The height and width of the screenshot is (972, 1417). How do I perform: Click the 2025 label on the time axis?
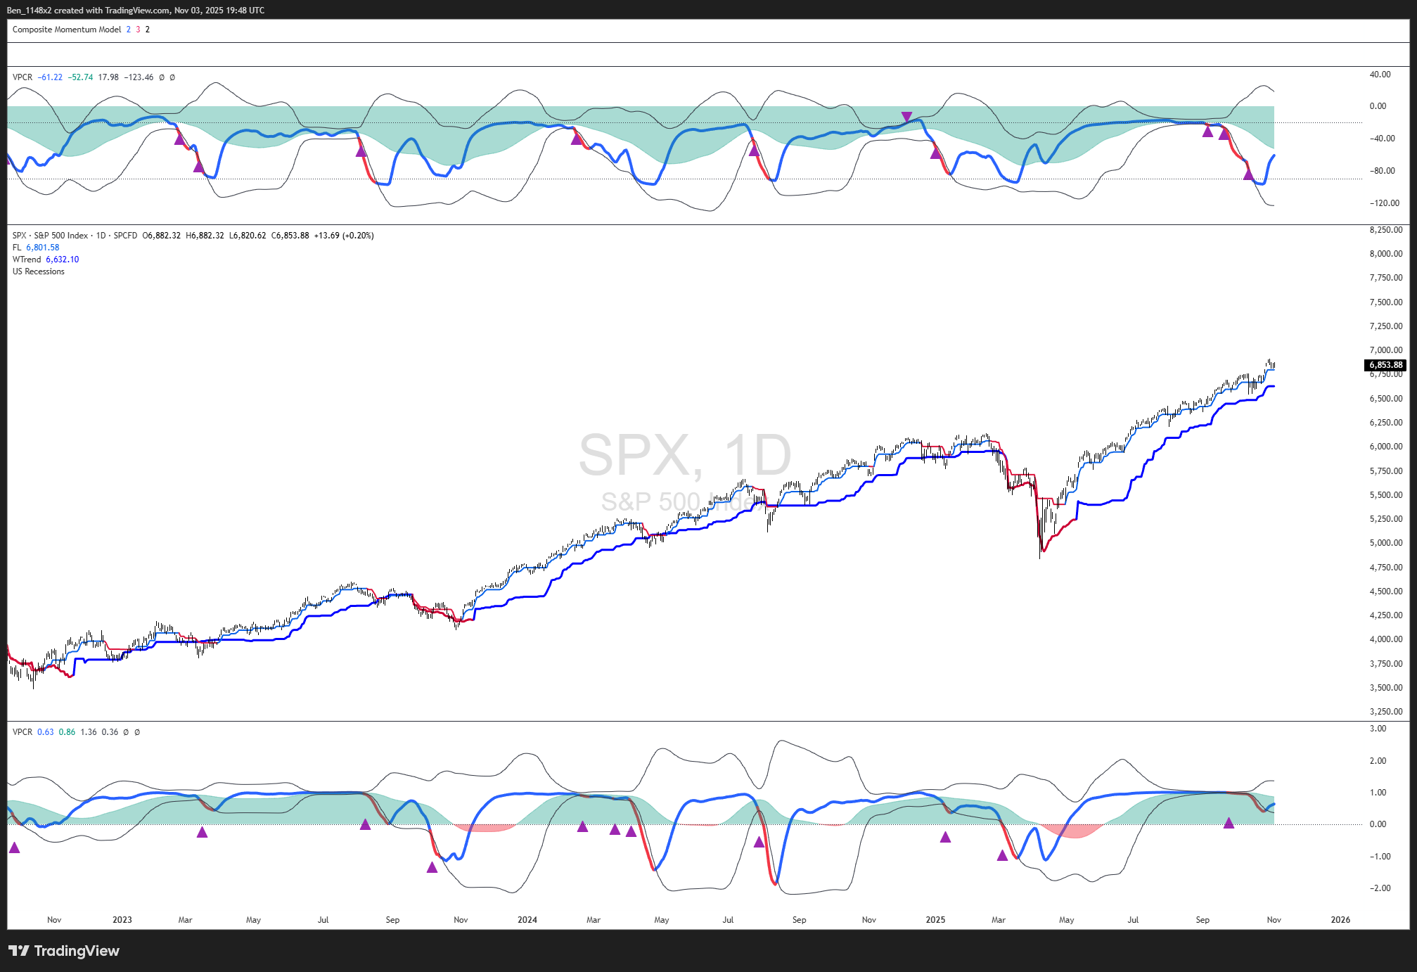click(935, 920)
